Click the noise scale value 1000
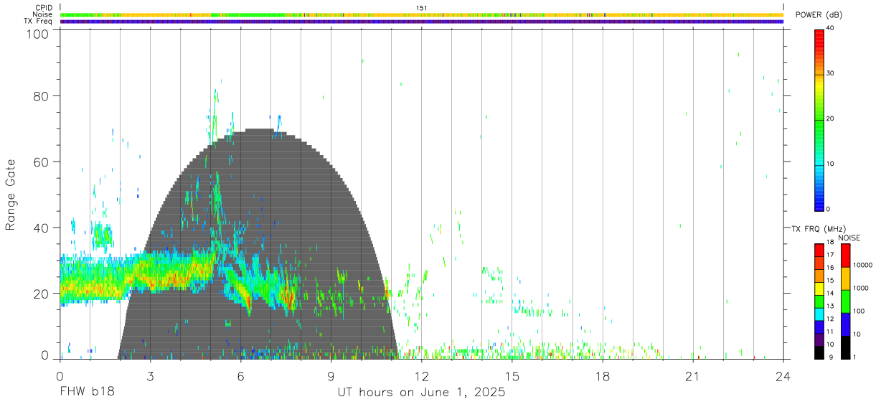Screen dimensions: 881x407 tap(862, 288)
